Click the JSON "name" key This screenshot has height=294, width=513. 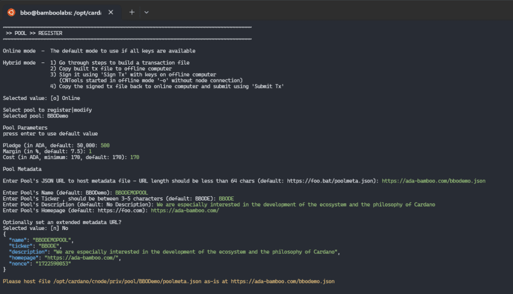pyautogui.click(x=18, y=240)
